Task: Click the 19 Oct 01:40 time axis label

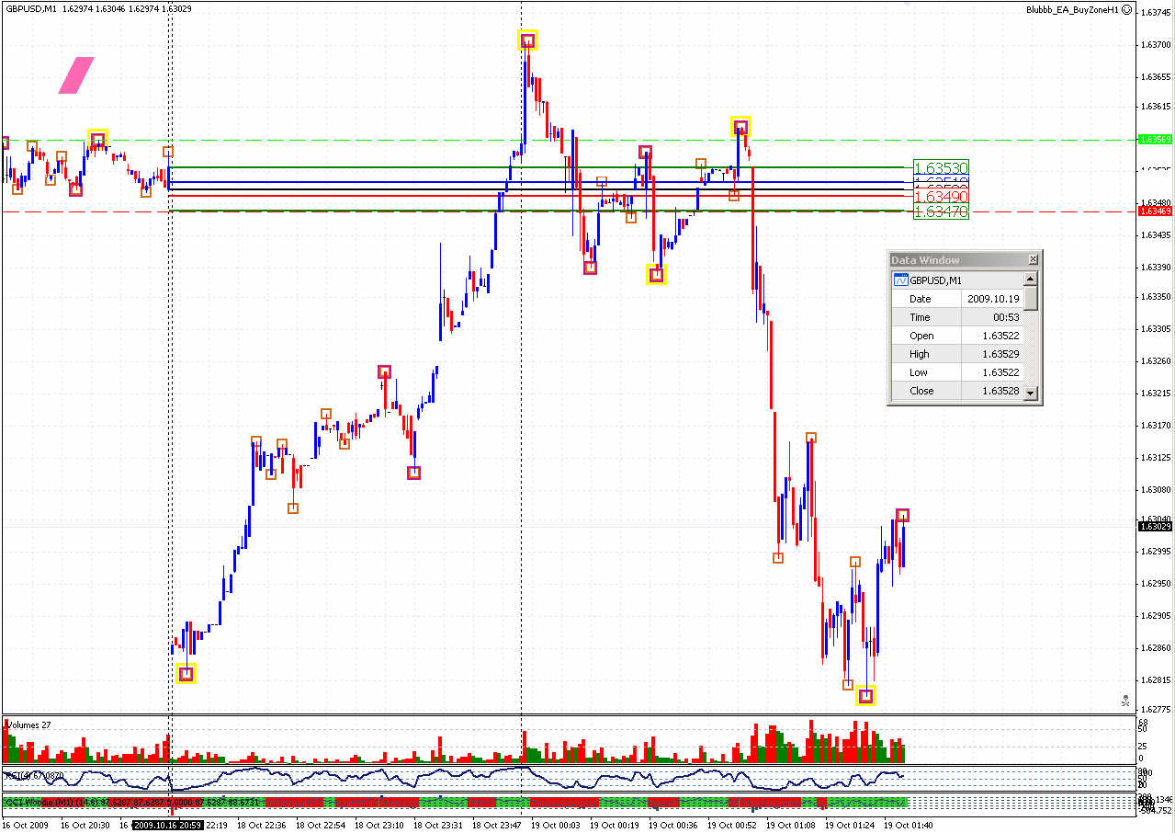Action: (x=909, y=826)
